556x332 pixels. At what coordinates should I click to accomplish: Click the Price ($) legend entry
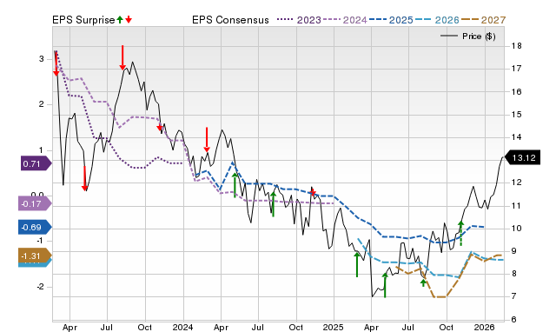pos(468,37)
